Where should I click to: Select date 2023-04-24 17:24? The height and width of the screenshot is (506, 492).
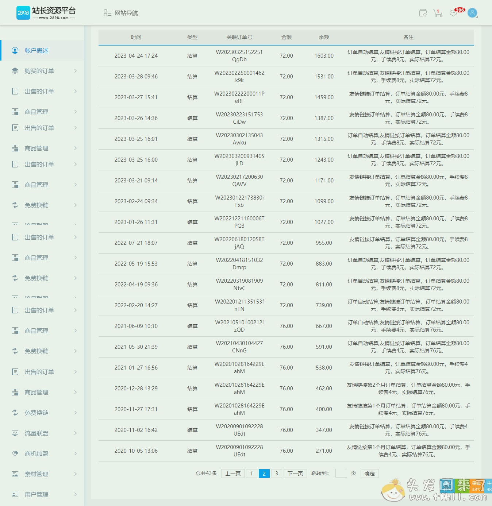[x=136, y=56]
